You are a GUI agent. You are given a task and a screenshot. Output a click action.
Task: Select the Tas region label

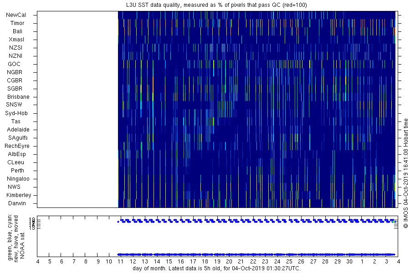click(x=15, y=121)
